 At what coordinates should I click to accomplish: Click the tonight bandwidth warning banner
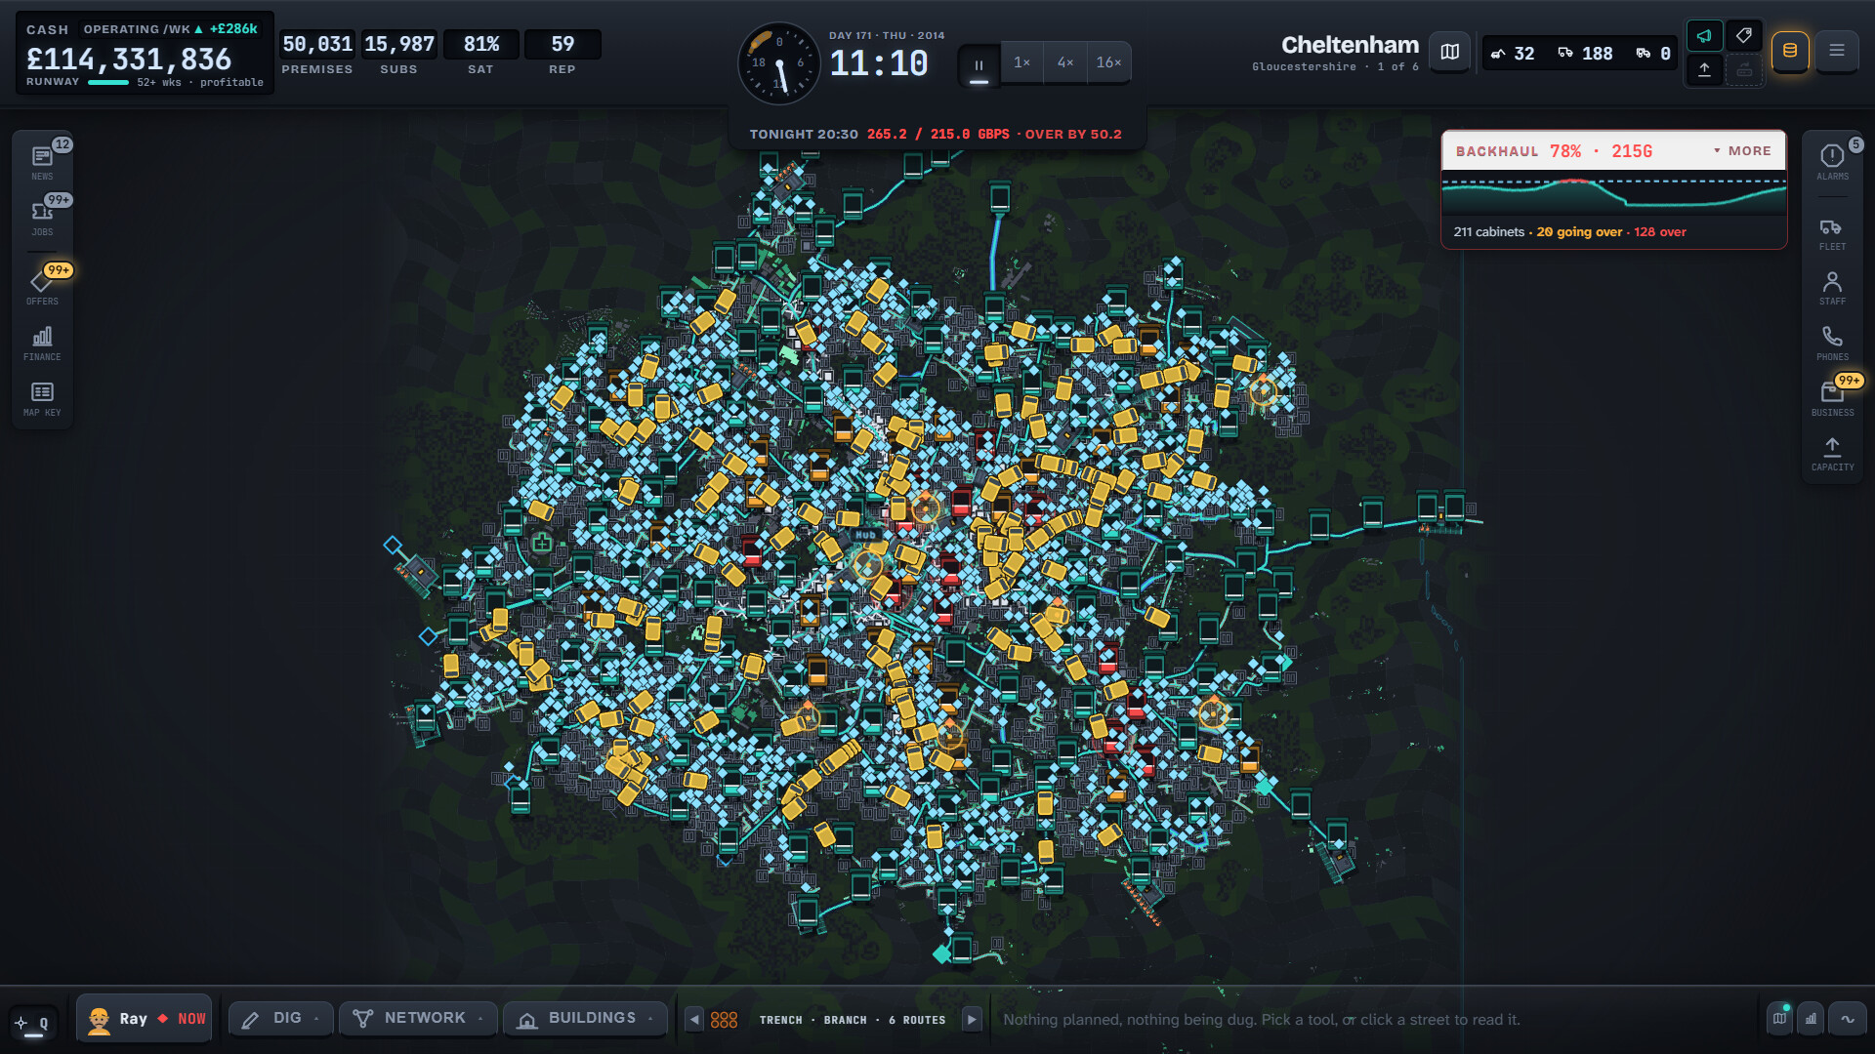point(937,134)
